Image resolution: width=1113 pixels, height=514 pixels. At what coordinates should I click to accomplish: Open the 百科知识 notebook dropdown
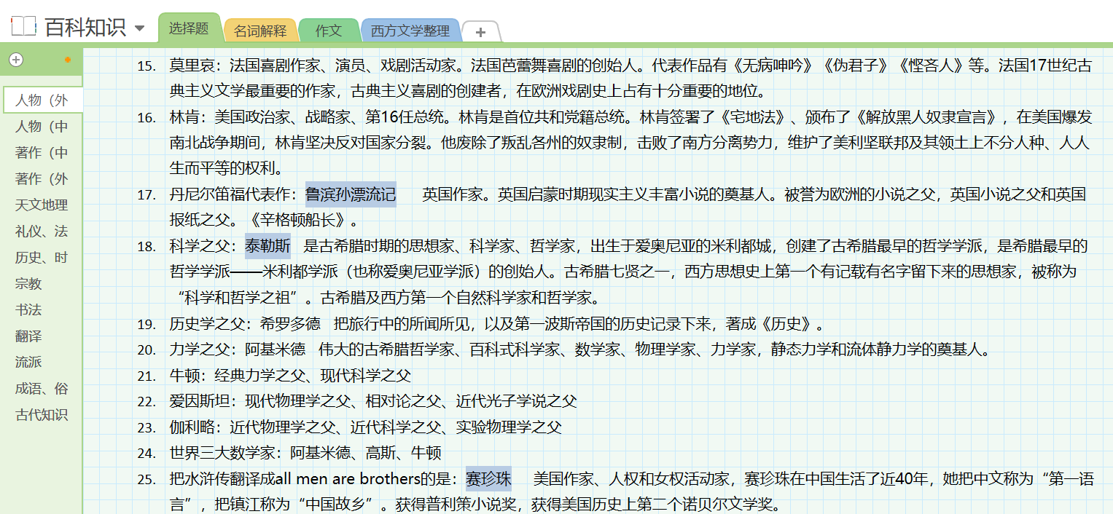pos(139,29)
